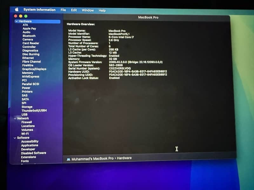
Task: Select Wi-Fi in the sidebar
Action: tap(25, 134)
